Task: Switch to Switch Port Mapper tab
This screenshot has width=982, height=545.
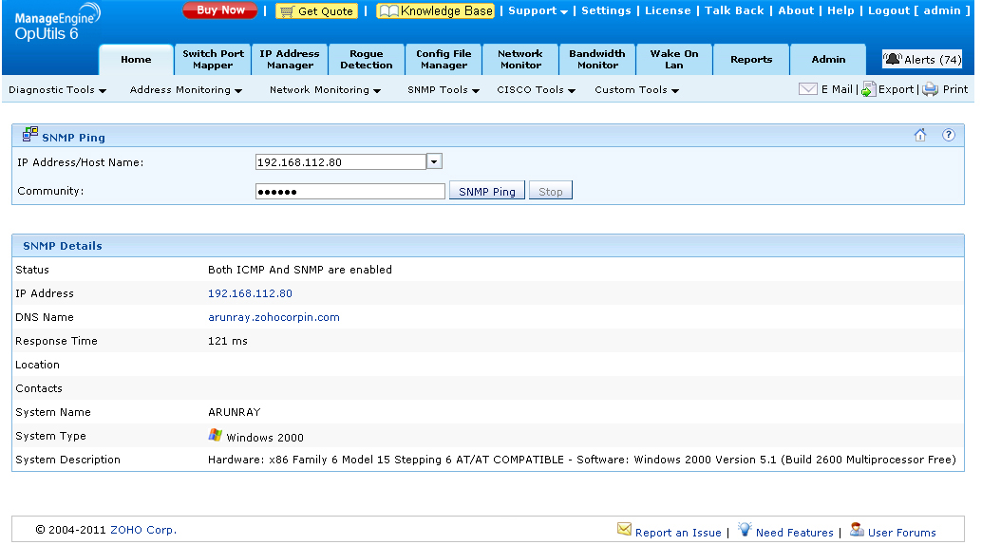Action: click(x=213, y=60)
